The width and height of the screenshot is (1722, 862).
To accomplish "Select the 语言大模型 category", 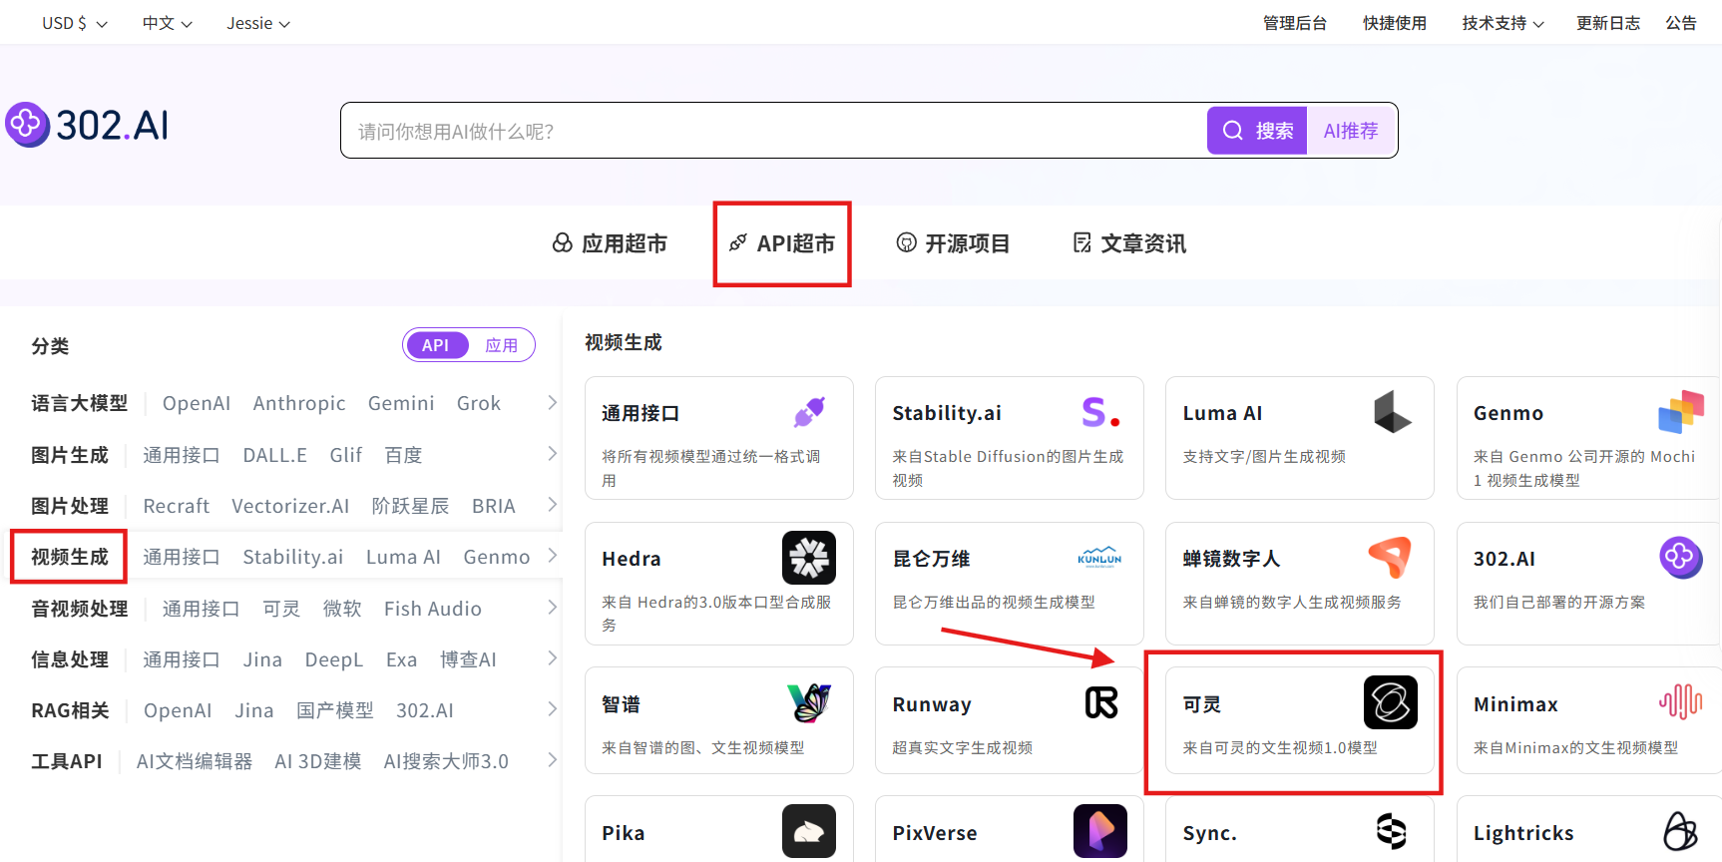I will click(80, 403).
